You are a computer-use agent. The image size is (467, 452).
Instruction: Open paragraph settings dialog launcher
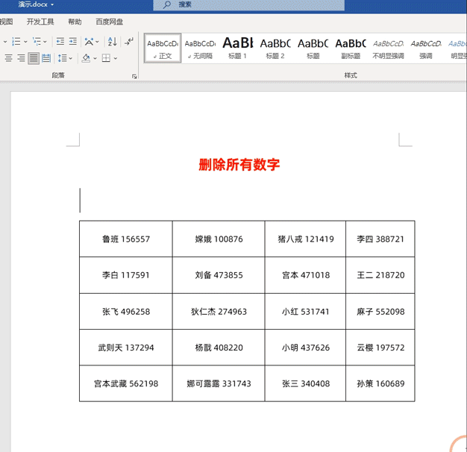coord(134,77)
